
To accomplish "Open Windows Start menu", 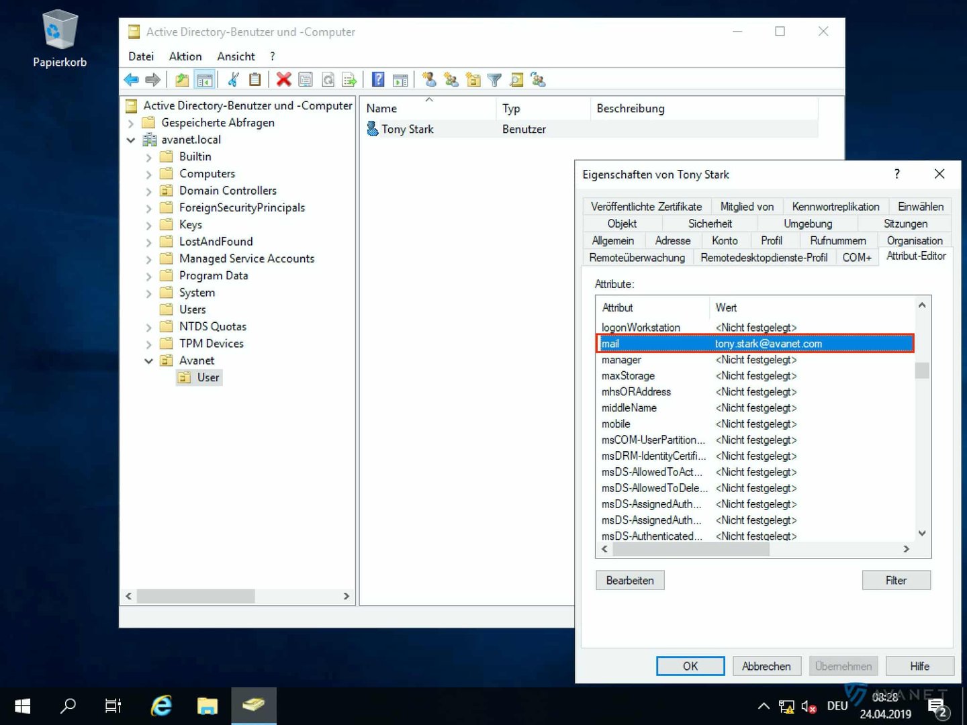I will pos(22,706).
